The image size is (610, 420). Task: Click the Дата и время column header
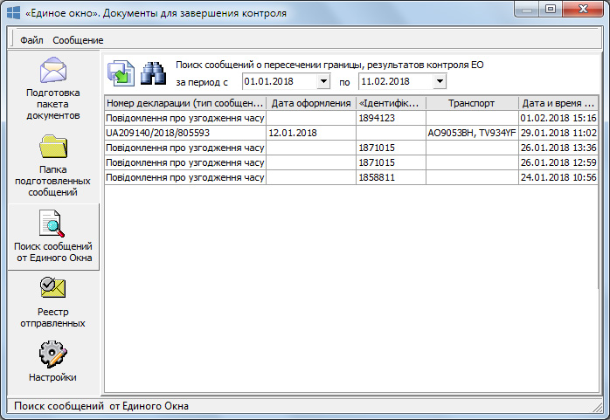(x=558, y=103)
